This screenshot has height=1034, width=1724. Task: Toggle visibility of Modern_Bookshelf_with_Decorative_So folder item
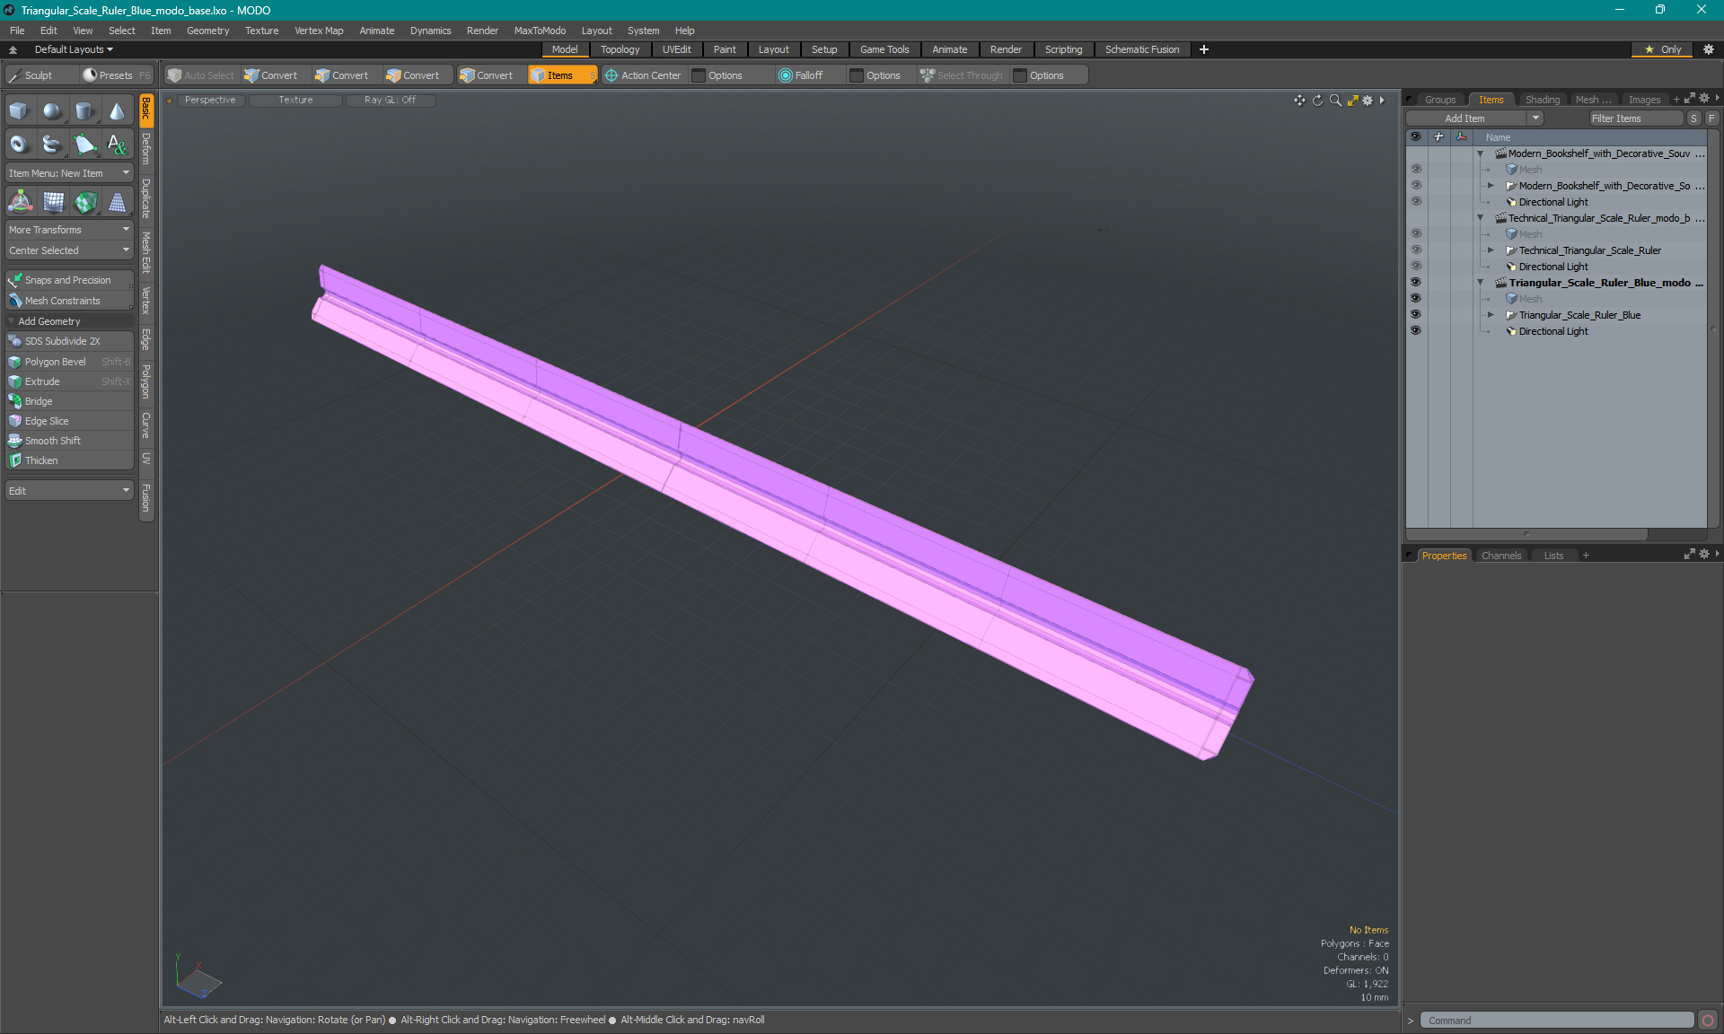[1416, 186]
